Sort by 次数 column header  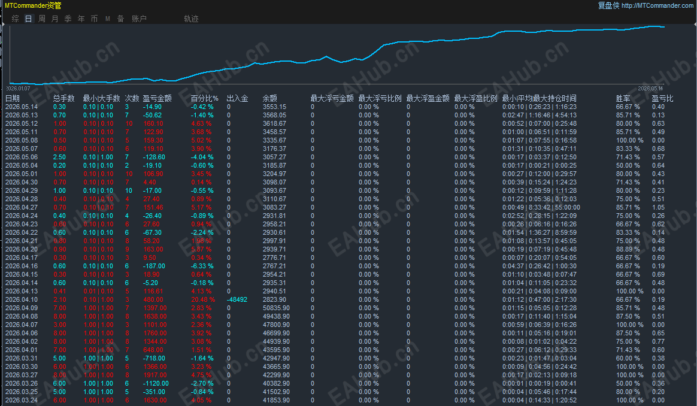(132, 98)
